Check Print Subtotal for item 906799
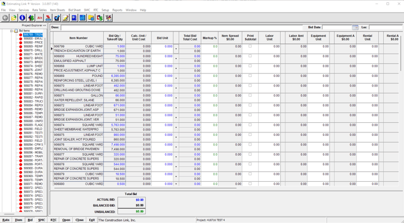 [250, 46]
